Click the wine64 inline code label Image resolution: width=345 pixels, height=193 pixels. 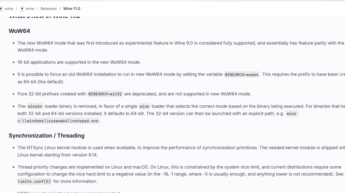tap(35, 107)
